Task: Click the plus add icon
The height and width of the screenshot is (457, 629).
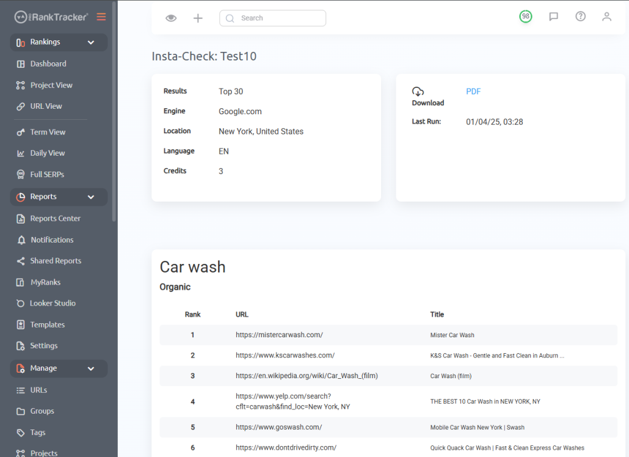Action: (198, 18)
